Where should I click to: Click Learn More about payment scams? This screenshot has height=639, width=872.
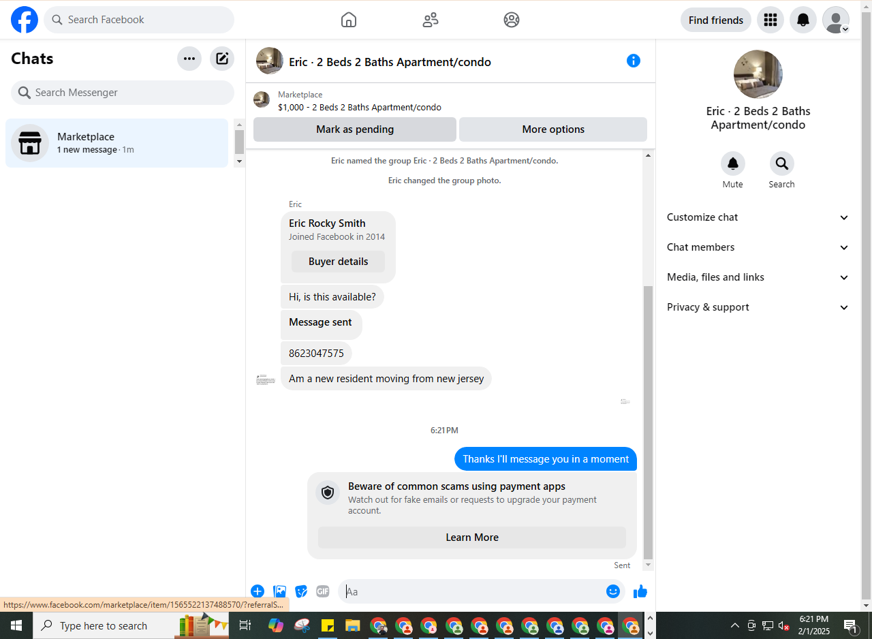(472, 537)
